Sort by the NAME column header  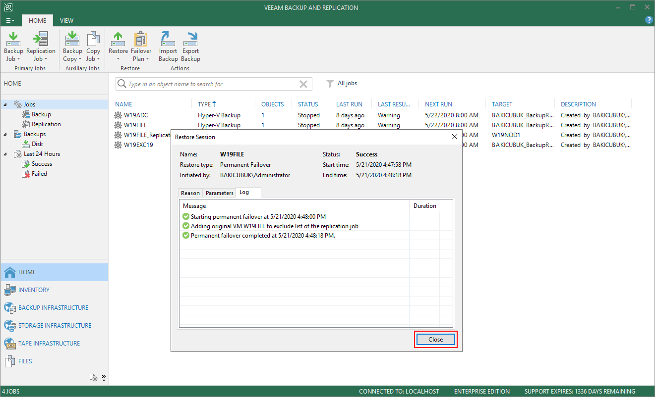[x=123, y=104]
